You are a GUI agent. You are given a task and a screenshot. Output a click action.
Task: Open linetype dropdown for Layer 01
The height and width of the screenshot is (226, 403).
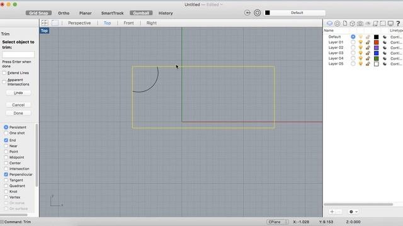(396, 42)
